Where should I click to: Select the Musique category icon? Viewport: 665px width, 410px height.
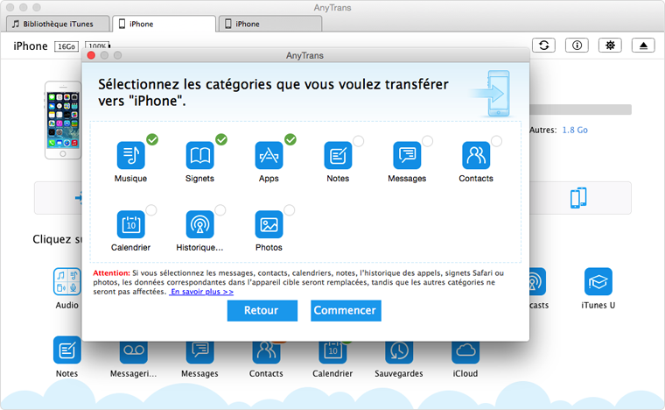(130, 155)
